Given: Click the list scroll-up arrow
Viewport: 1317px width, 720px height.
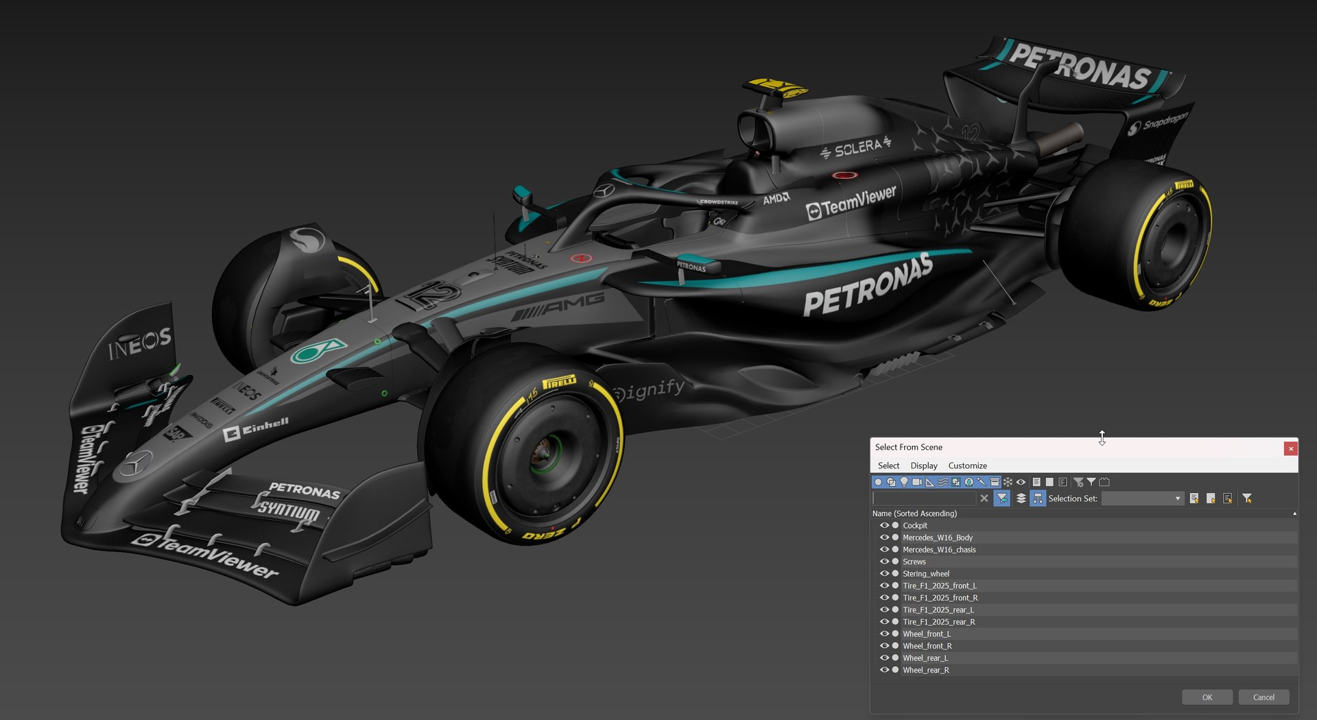Looking at the screenshot, I should pyautogui.click(x=1294, y=514).
